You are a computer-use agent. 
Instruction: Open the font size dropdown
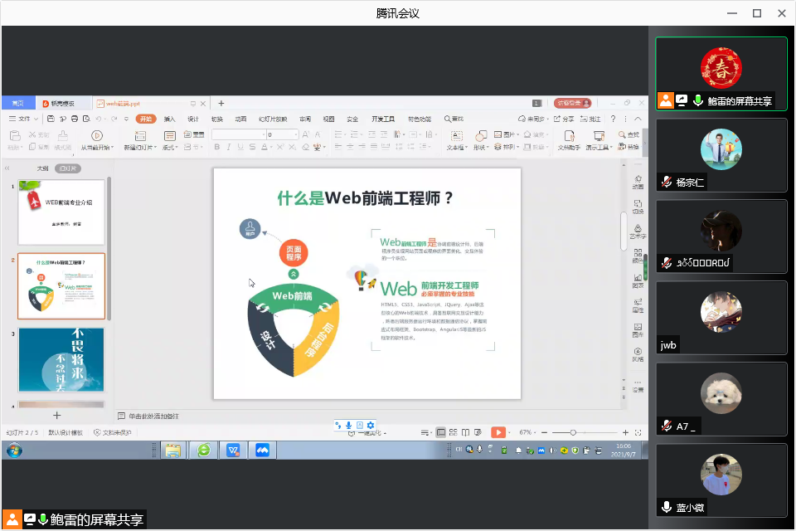tap(295, 134)
